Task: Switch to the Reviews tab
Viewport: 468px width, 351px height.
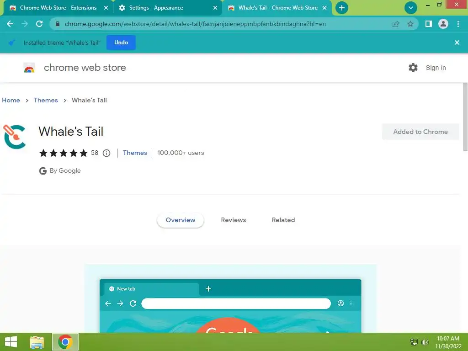Action: click(234, 220)
